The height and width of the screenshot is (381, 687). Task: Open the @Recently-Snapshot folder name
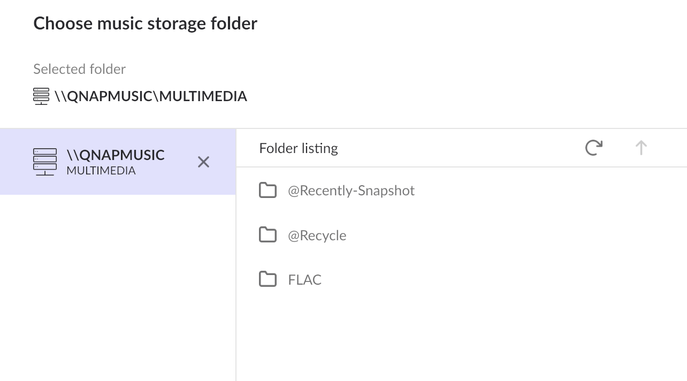[x=351, y=191]
